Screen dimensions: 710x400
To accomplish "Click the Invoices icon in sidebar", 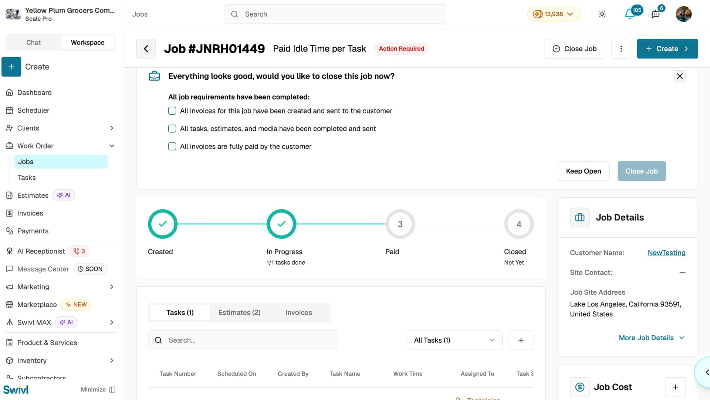I will point(10,213).
